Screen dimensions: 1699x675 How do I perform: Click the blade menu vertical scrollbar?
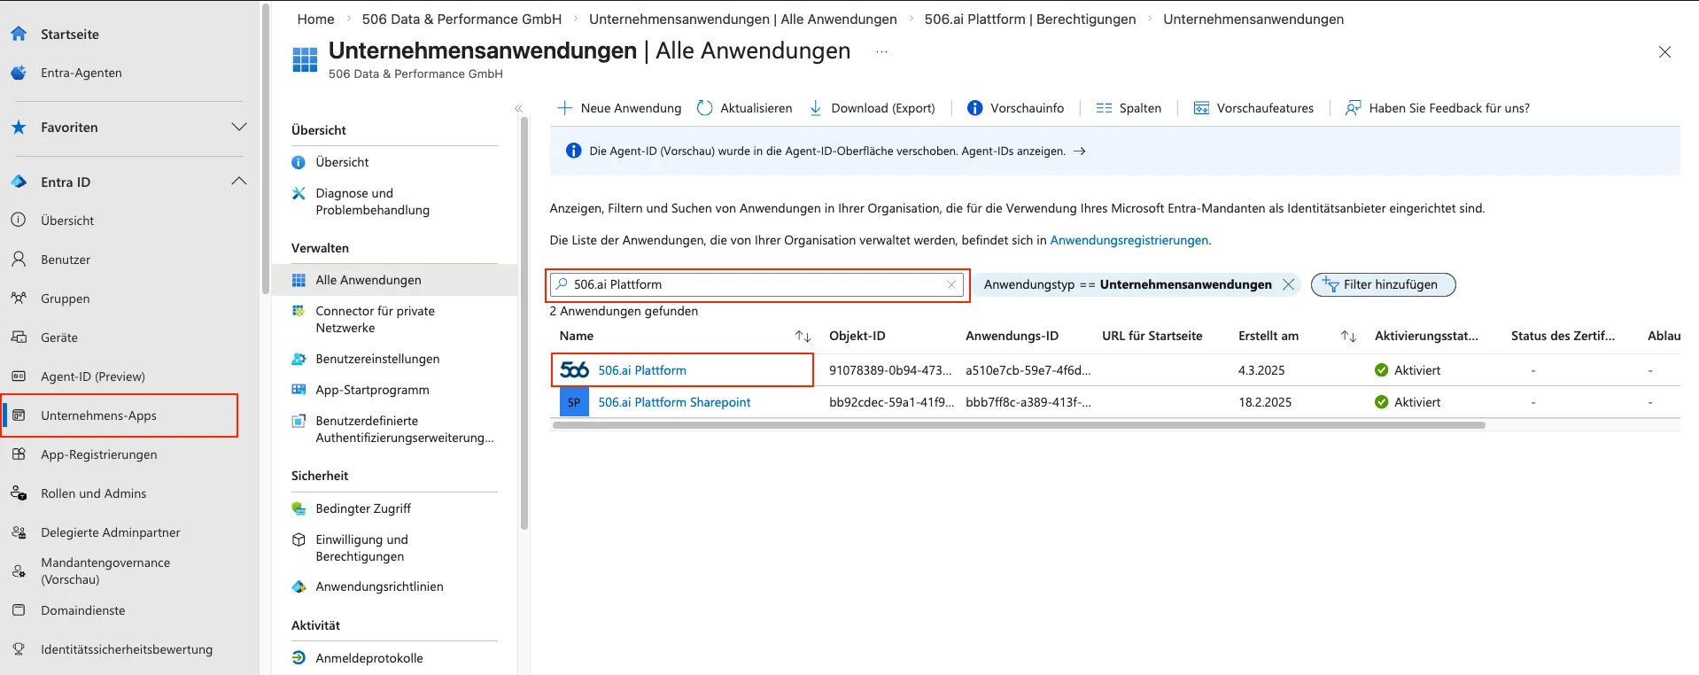click(x=524, y=323)
